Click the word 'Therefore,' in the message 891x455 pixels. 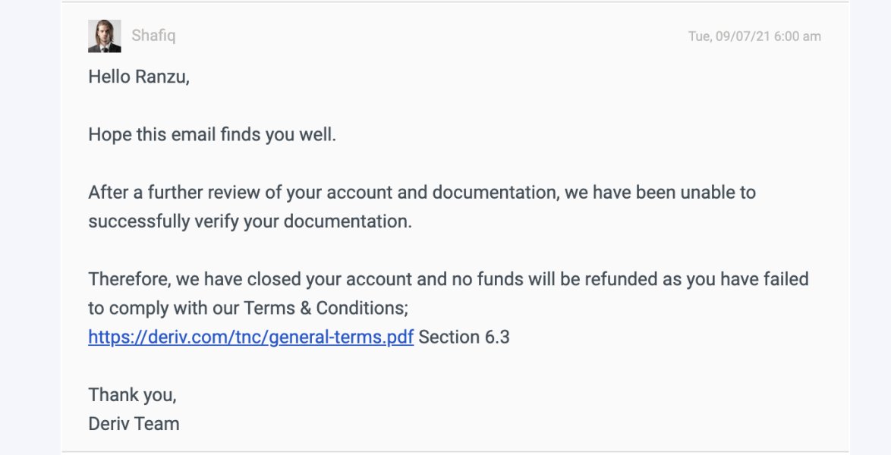130,279
